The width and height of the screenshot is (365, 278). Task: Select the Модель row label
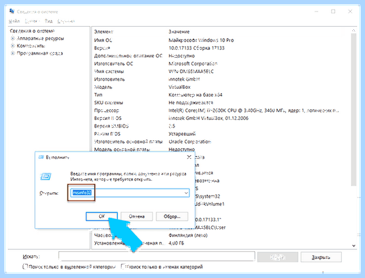tap(103, 87)
